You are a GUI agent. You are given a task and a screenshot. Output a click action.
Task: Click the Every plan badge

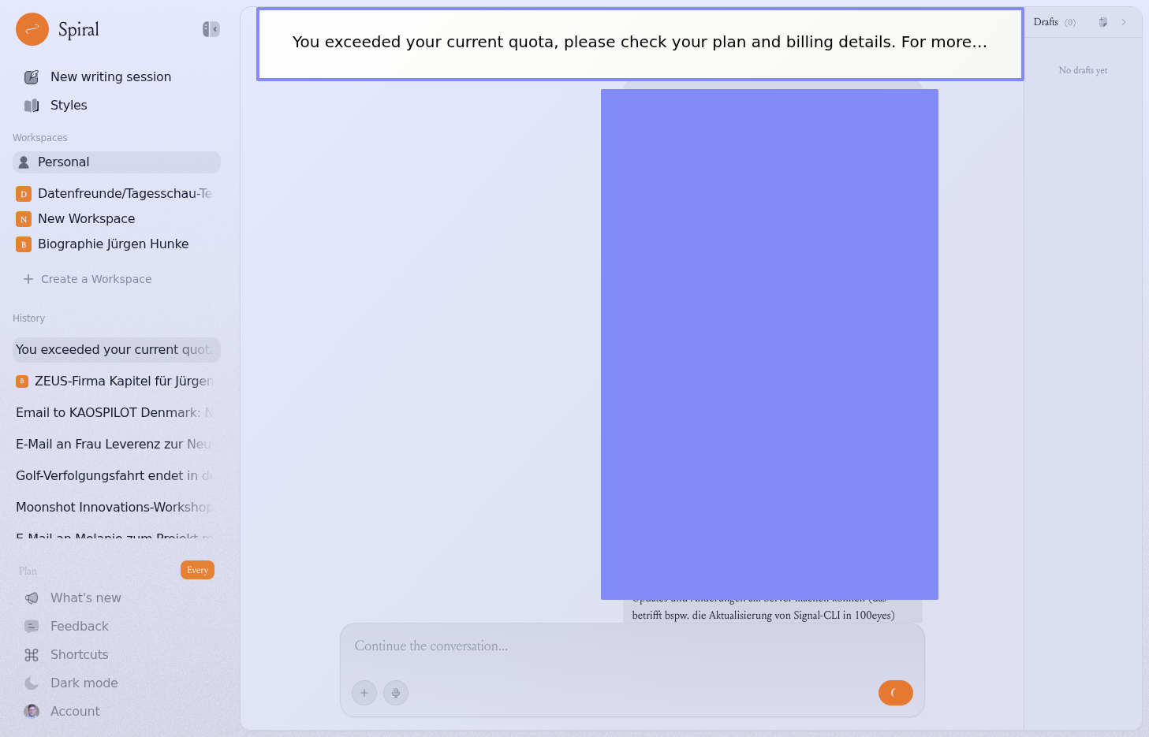[197, 570]
